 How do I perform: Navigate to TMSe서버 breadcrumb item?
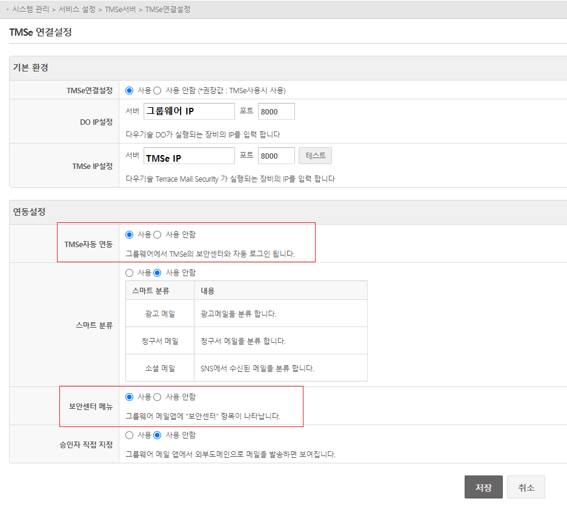[x=121, y=10]
